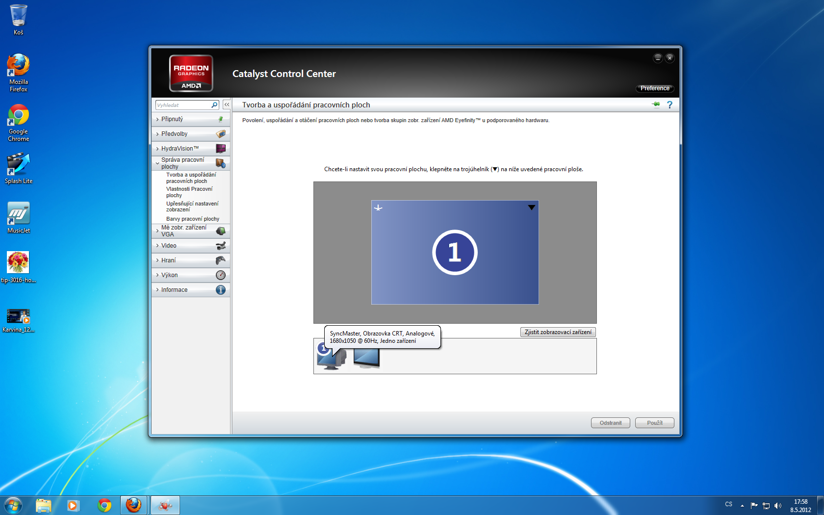Click the green pin page icon in header
824x515 pixels.
click(x=656, y=104)
